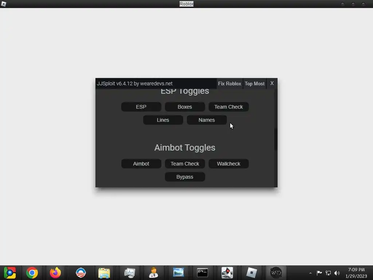Open Google Chrome from the taskbar

coord(32,273)
